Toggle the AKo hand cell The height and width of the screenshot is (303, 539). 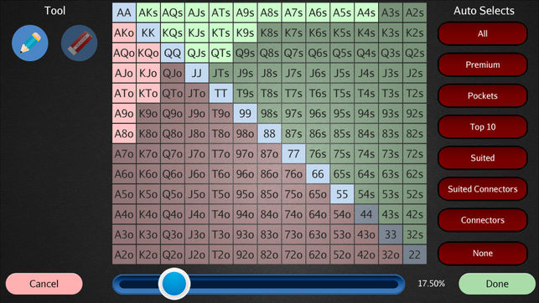[x=124, y=33]
